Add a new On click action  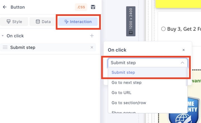coord(92,36)
